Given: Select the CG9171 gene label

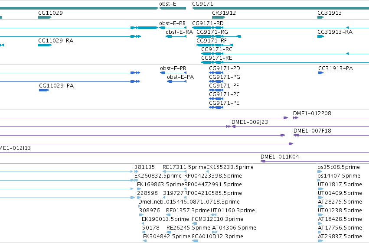Looking at the screenshot, I should coord(202,4).
